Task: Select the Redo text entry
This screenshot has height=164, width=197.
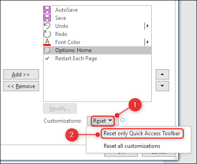Action: (61, 34)
